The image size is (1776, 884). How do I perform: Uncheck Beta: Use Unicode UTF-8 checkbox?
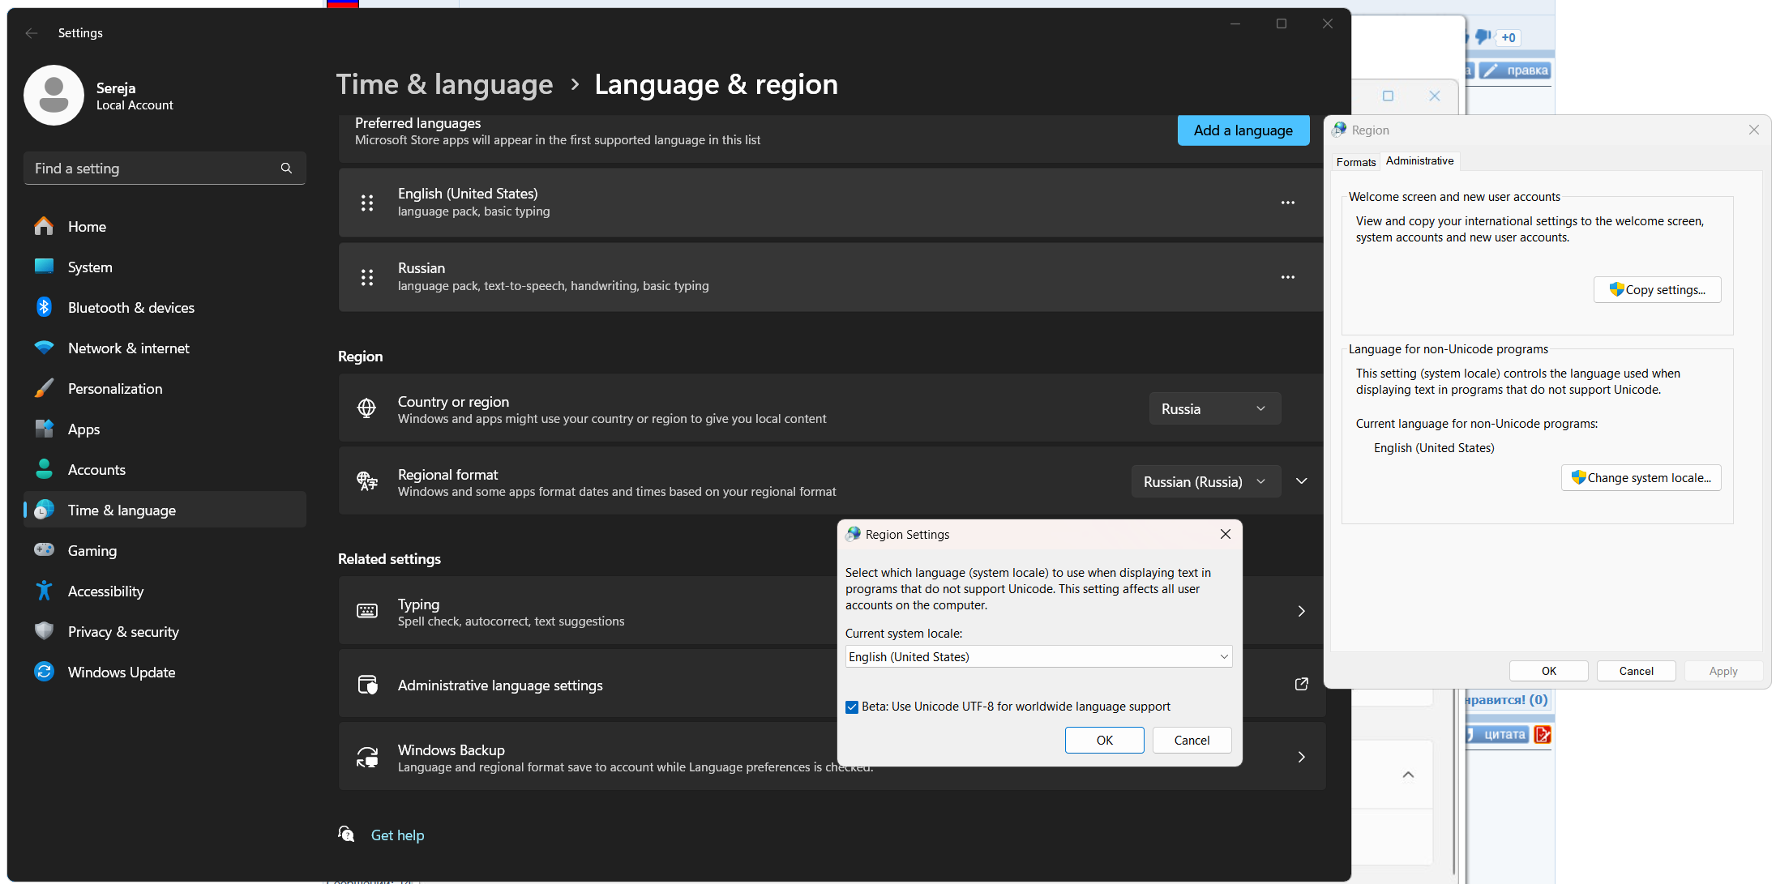click(x=852, y=707)
